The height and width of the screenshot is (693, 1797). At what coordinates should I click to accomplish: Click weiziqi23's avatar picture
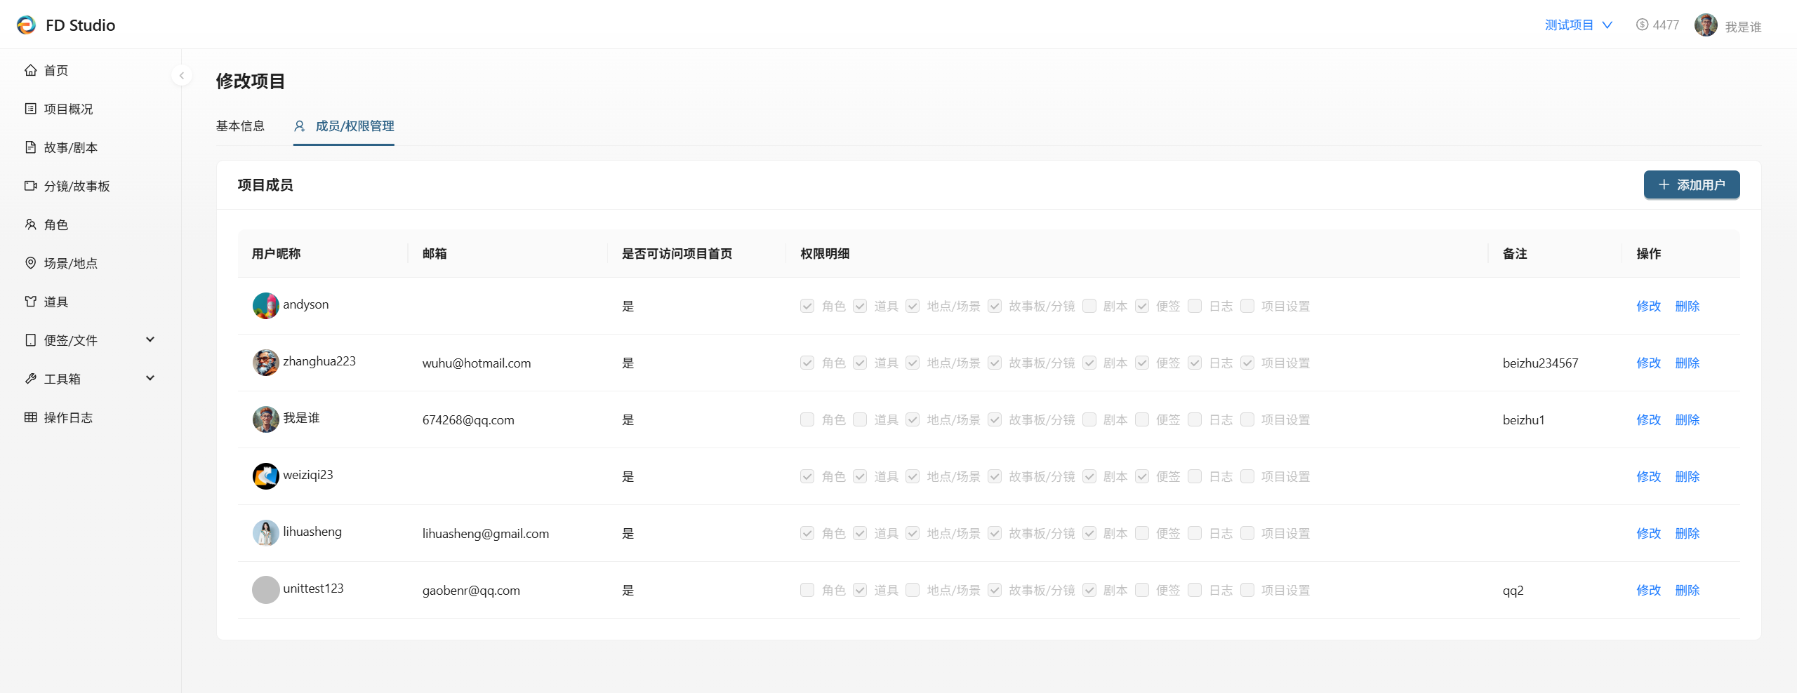(x=265, y=476)
